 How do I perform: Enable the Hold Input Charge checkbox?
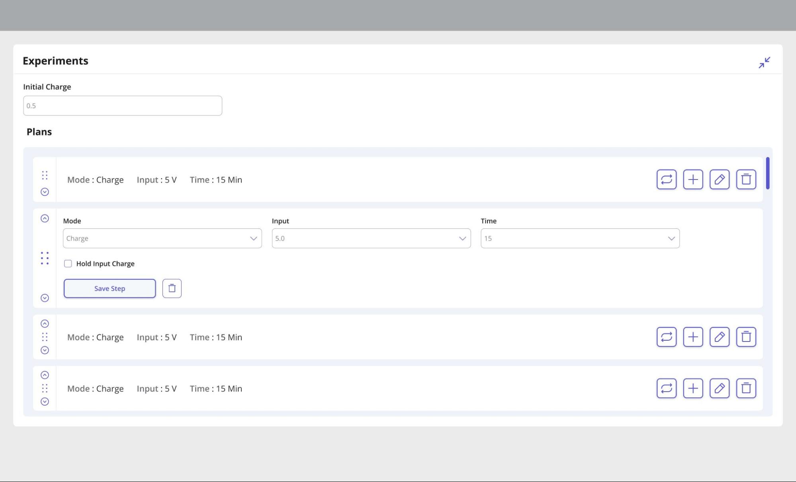[x=68, y=263]
